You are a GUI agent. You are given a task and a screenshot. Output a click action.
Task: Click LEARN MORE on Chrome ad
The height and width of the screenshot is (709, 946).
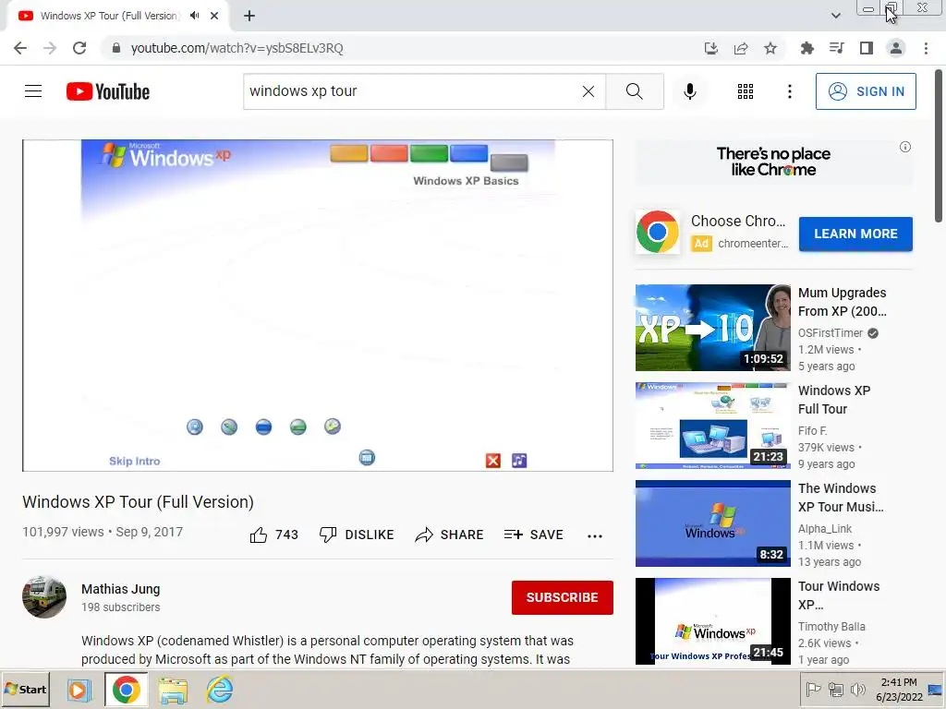855,234
